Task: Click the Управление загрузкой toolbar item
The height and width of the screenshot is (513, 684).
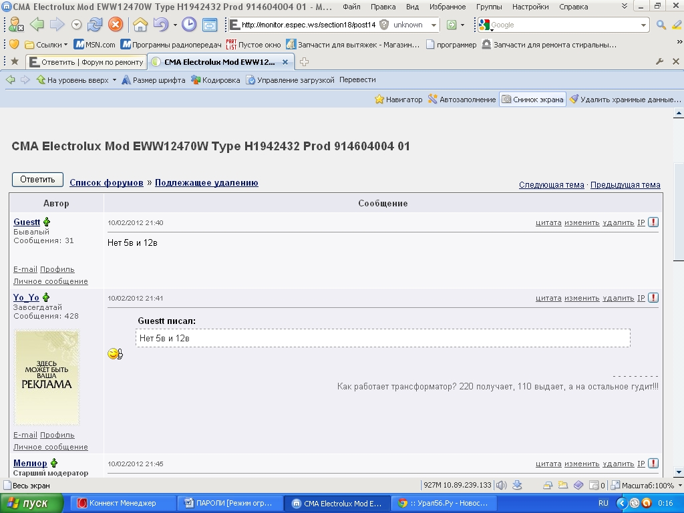Action: tap(290, 80)
